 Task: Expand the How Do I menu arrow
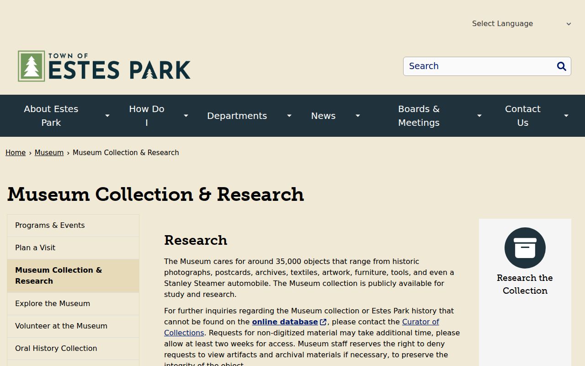click(x=186, y=116)
